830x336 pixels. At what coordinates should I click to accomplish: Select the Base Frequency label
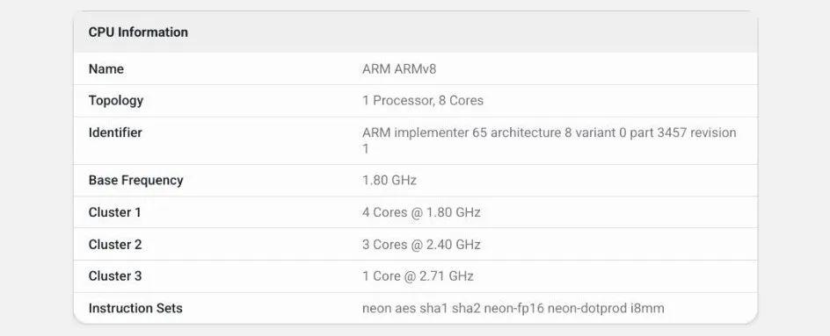coord(136,180)
